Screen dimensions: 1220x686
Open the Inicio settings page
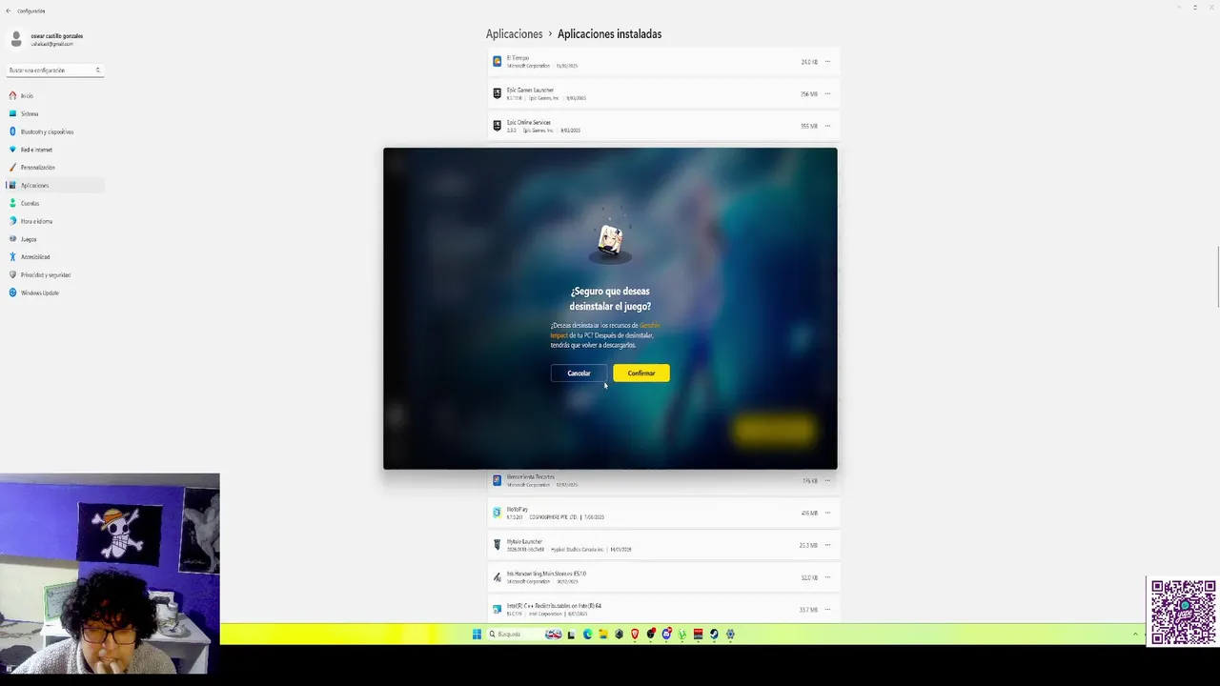pos(54,95)
